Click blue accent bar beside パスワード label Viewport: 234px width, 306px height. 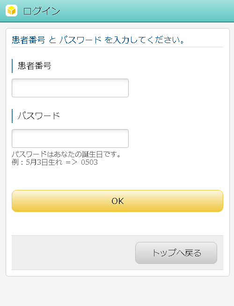(12, 116)
